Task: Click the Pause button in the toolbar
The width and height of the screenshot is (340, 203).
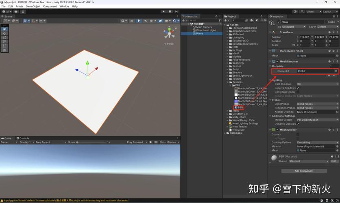Action: pos(170,11)
